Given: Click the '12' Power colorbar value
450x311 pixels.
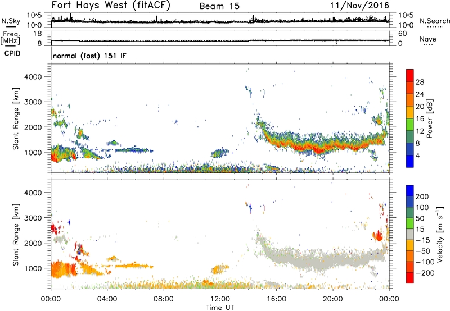Looking at the screenshot, I should pyautogui.click(x=420, y=131).
